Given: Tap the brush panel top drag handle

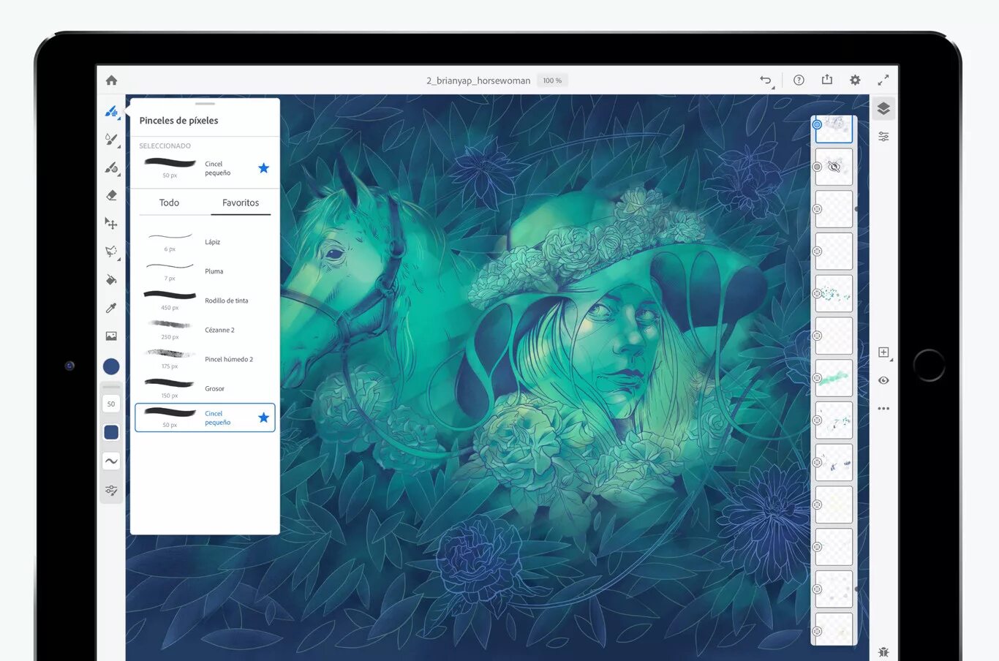Looking at the screenshot, I should (x=205, y=104).
